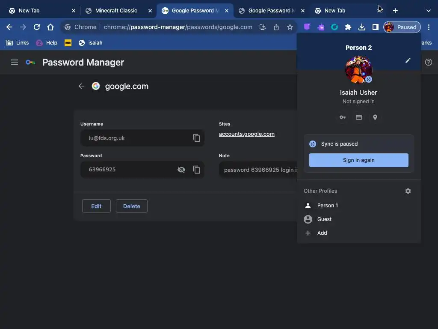Open addresses location pin icon in profile popup
This screenshot has height=329, width=438.
[375, 117]
